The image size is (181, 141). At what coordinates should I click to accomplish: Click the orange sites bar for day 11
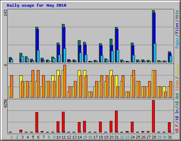click(65, 81)
